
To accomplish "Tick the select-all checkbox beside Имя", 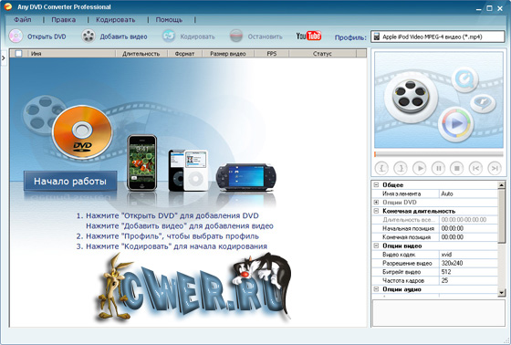I will click(18, 54).
